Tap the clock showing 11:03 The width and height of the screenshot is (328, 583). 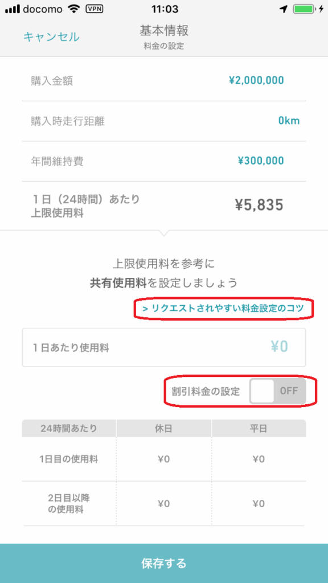[x=164, y=9]
